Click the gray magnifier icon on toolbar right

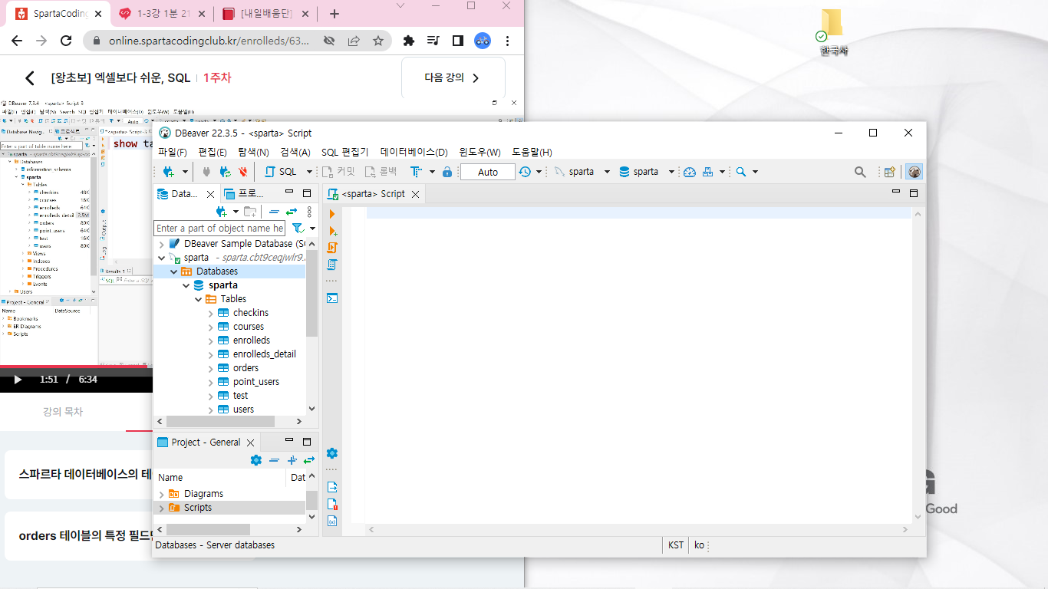click(x=860, y=172)
